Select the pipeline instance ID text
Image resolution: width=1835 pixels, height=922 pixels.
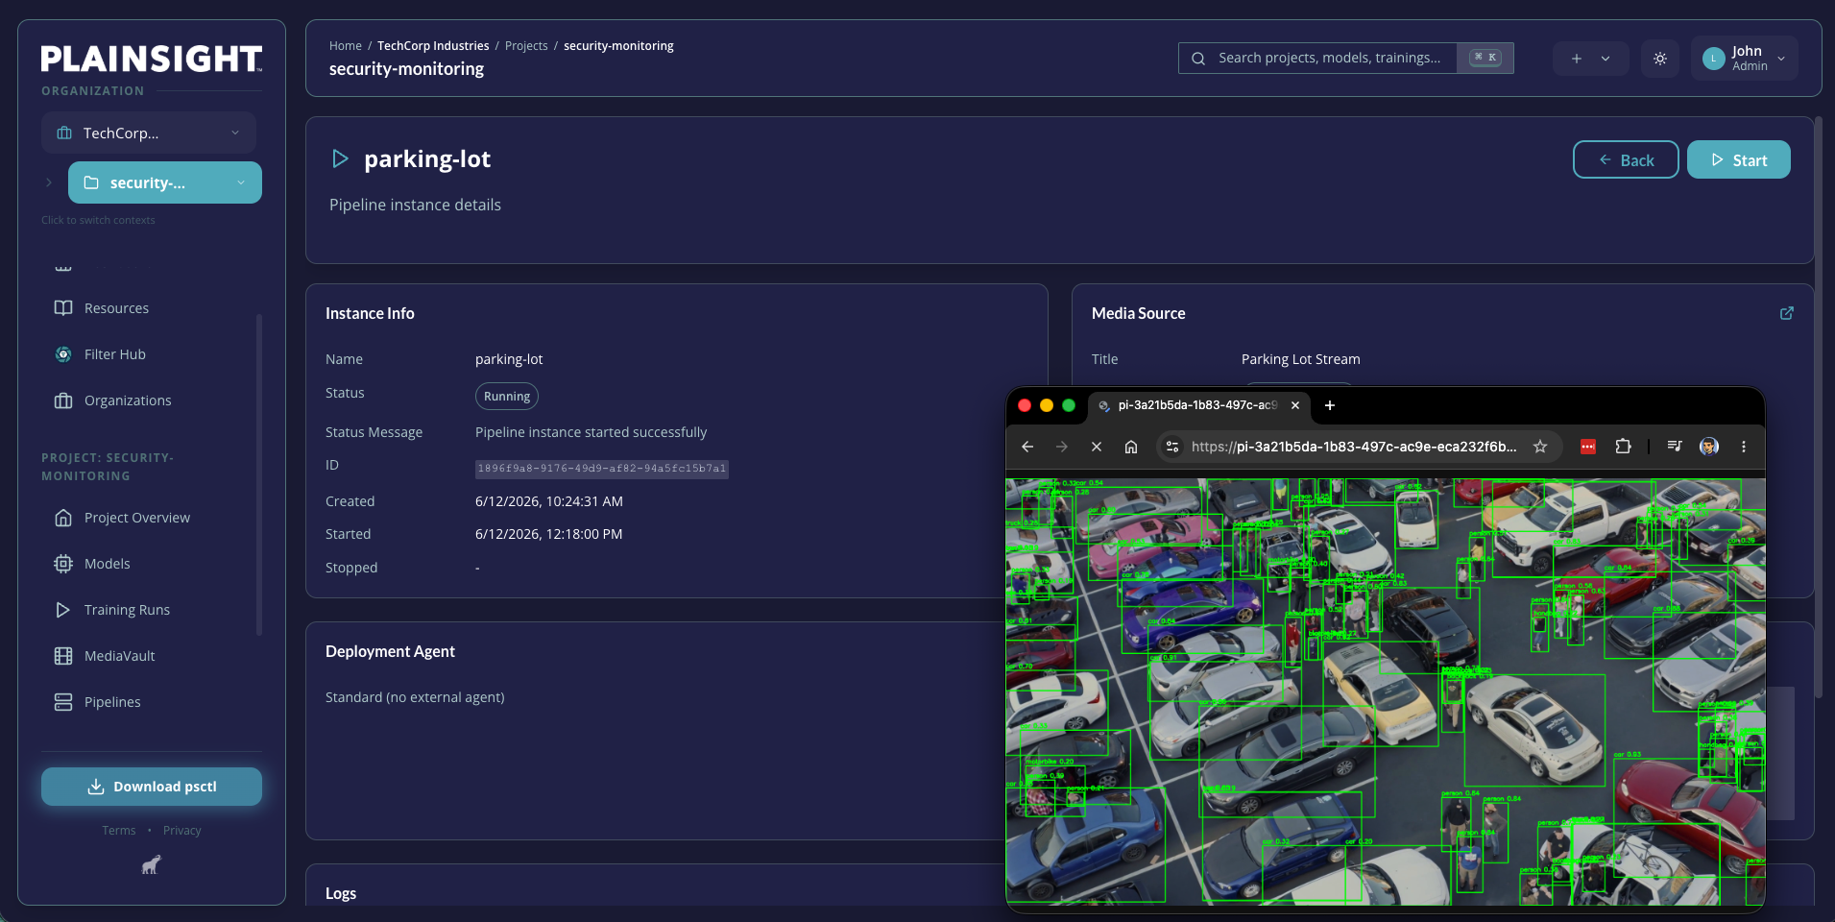tap(602, 469)
